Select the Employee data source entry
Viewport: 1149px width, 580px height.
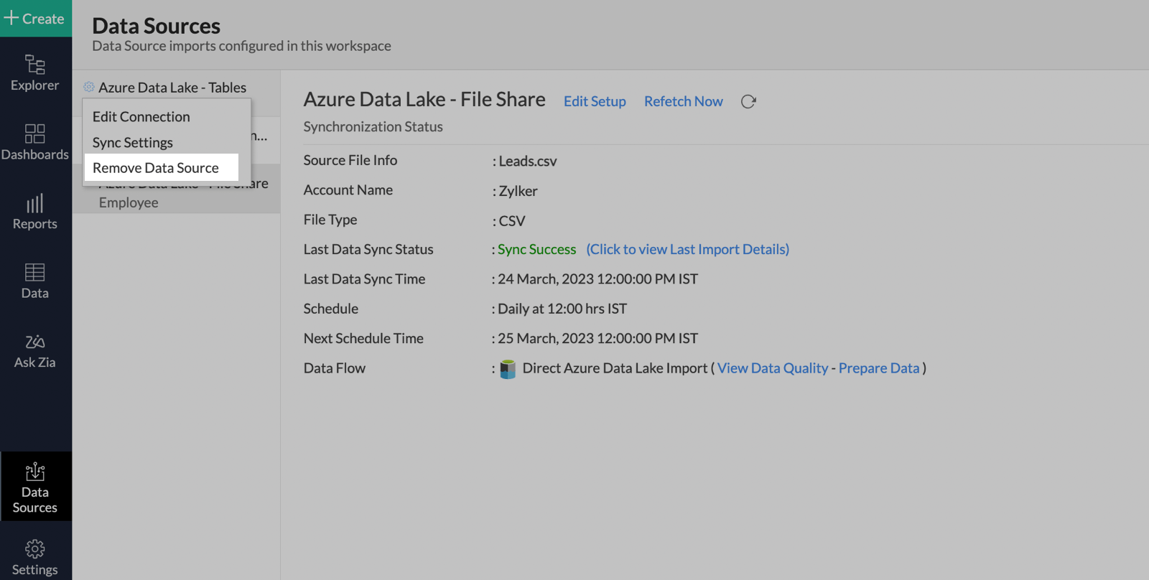pyautogui.click(x=129, y=202)
